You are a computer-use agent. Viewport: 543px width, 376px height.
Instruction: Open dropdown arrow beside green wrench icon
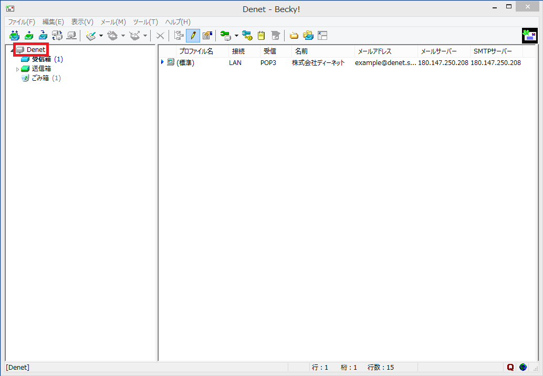pos(236,36)
